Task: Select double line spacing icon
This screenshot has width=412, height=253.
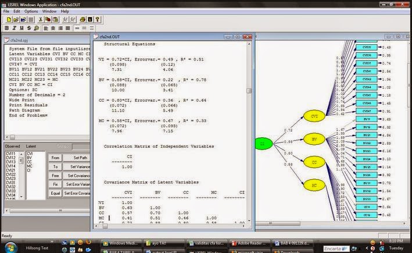Action: [x=91, y=28]
